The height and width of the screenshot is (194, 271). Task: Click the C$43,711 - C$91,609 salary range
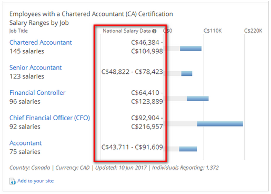(132, 147)
